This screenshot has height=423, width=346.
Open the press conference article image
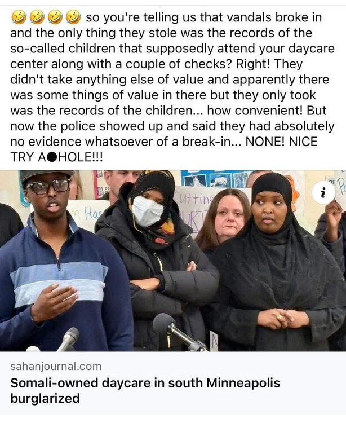pos(173,261)
